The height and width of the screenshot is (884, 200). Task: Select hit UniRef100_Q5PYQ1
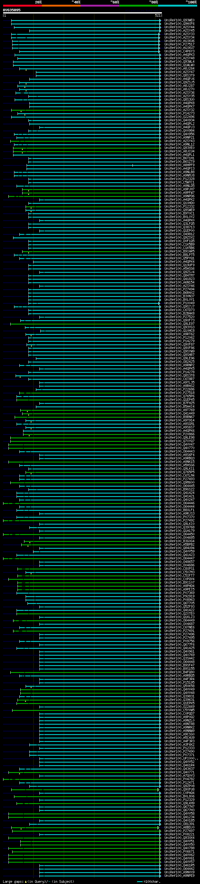pos(179,258)
